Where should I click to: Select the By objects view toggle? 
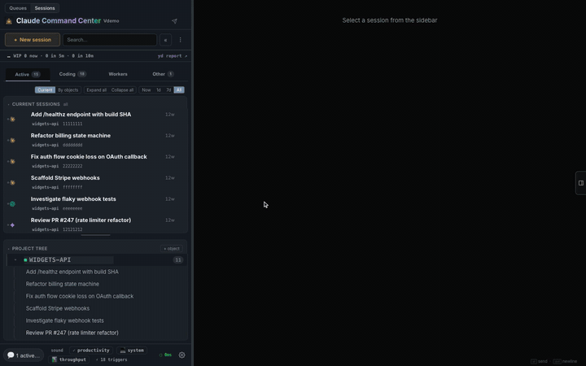(x=68, y=90)
